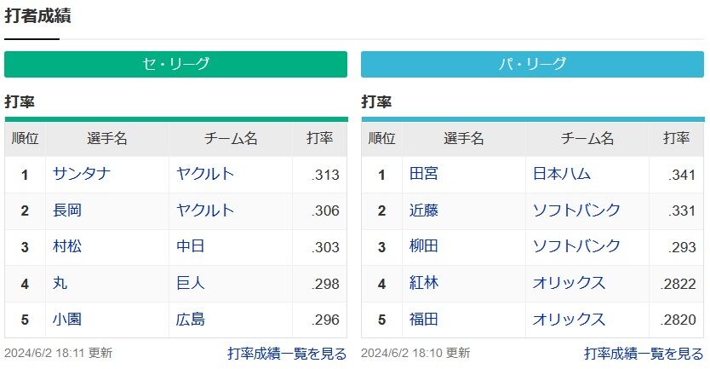Click オリックス link in 紅林 row
Viewport: 710px width, 369px height.
pos(569,283)
